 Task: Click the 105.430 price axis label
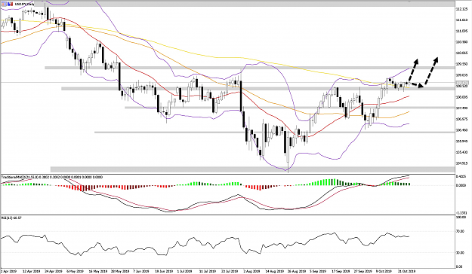pos(461,153)
